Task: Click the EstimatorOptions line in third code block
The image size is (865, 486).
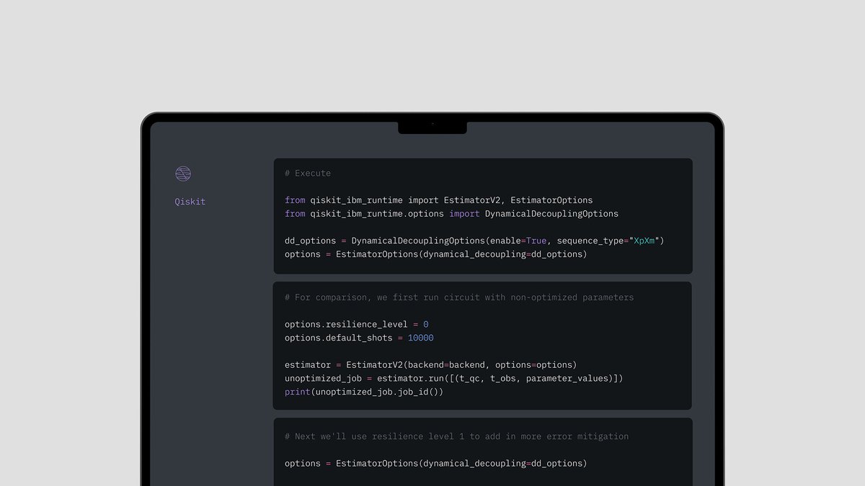Action: 436,464
